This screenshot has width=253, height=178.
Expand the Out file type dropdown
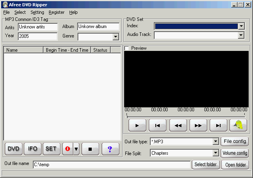point(215,141)
